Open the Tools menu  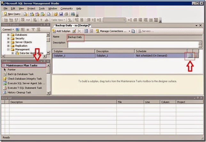[42, 9]
